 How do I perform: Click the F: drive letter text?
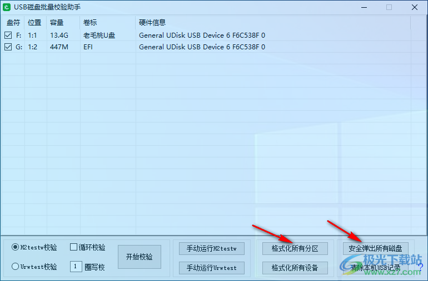18,35
